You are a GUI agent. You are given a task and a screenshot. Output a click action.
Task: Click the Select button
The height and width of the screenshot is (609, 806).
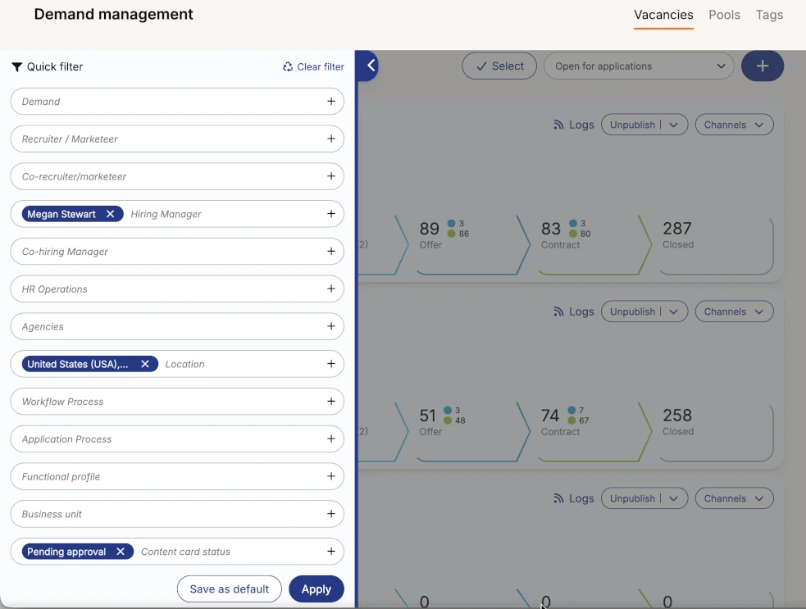(499, 66)
